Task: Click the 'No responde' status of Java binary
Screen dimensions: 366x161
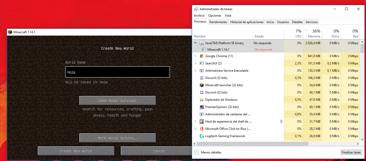Action: click(262, 43)
